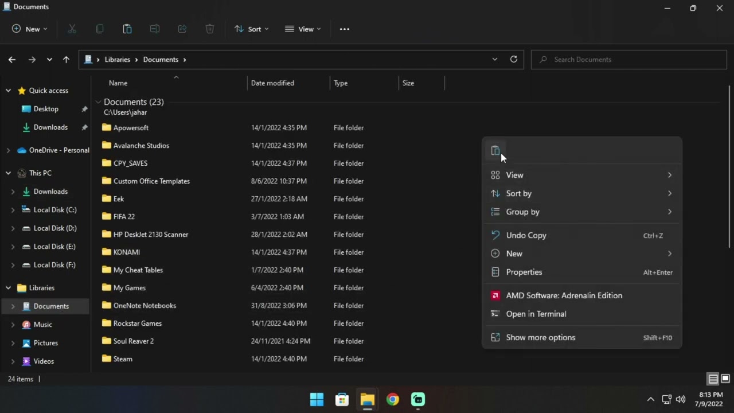Expand Local Disk (C:) in the navigation pane
The image size is (734, 413).
(x=13, y=210)
